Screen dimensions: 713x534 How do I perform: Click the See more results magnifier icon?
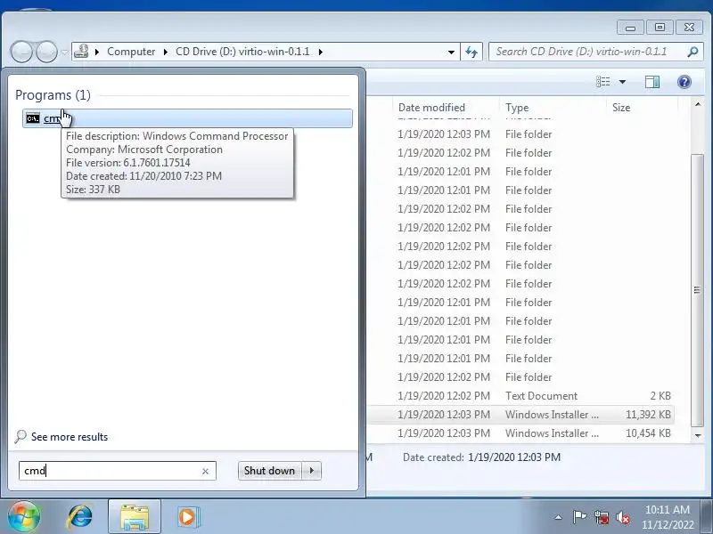click(x=20, y=436)
